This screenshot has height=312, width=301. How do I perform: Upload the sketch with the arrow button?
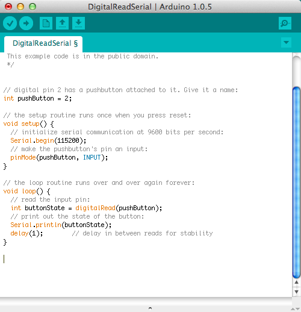(x=26, y=23)
